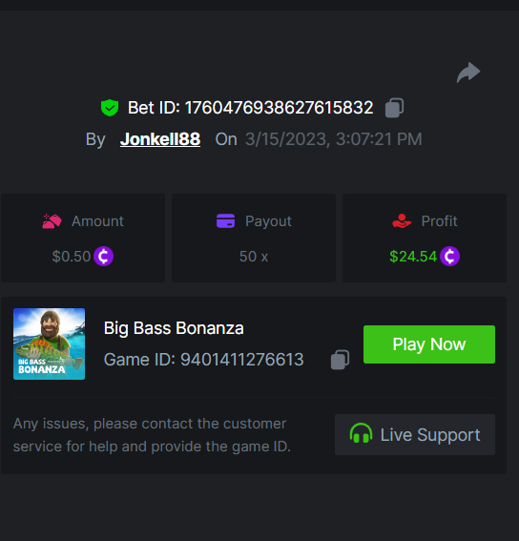Copy the Bet ID with copy icon
This screenshot has height=541, width=519.
click(394, 108)
